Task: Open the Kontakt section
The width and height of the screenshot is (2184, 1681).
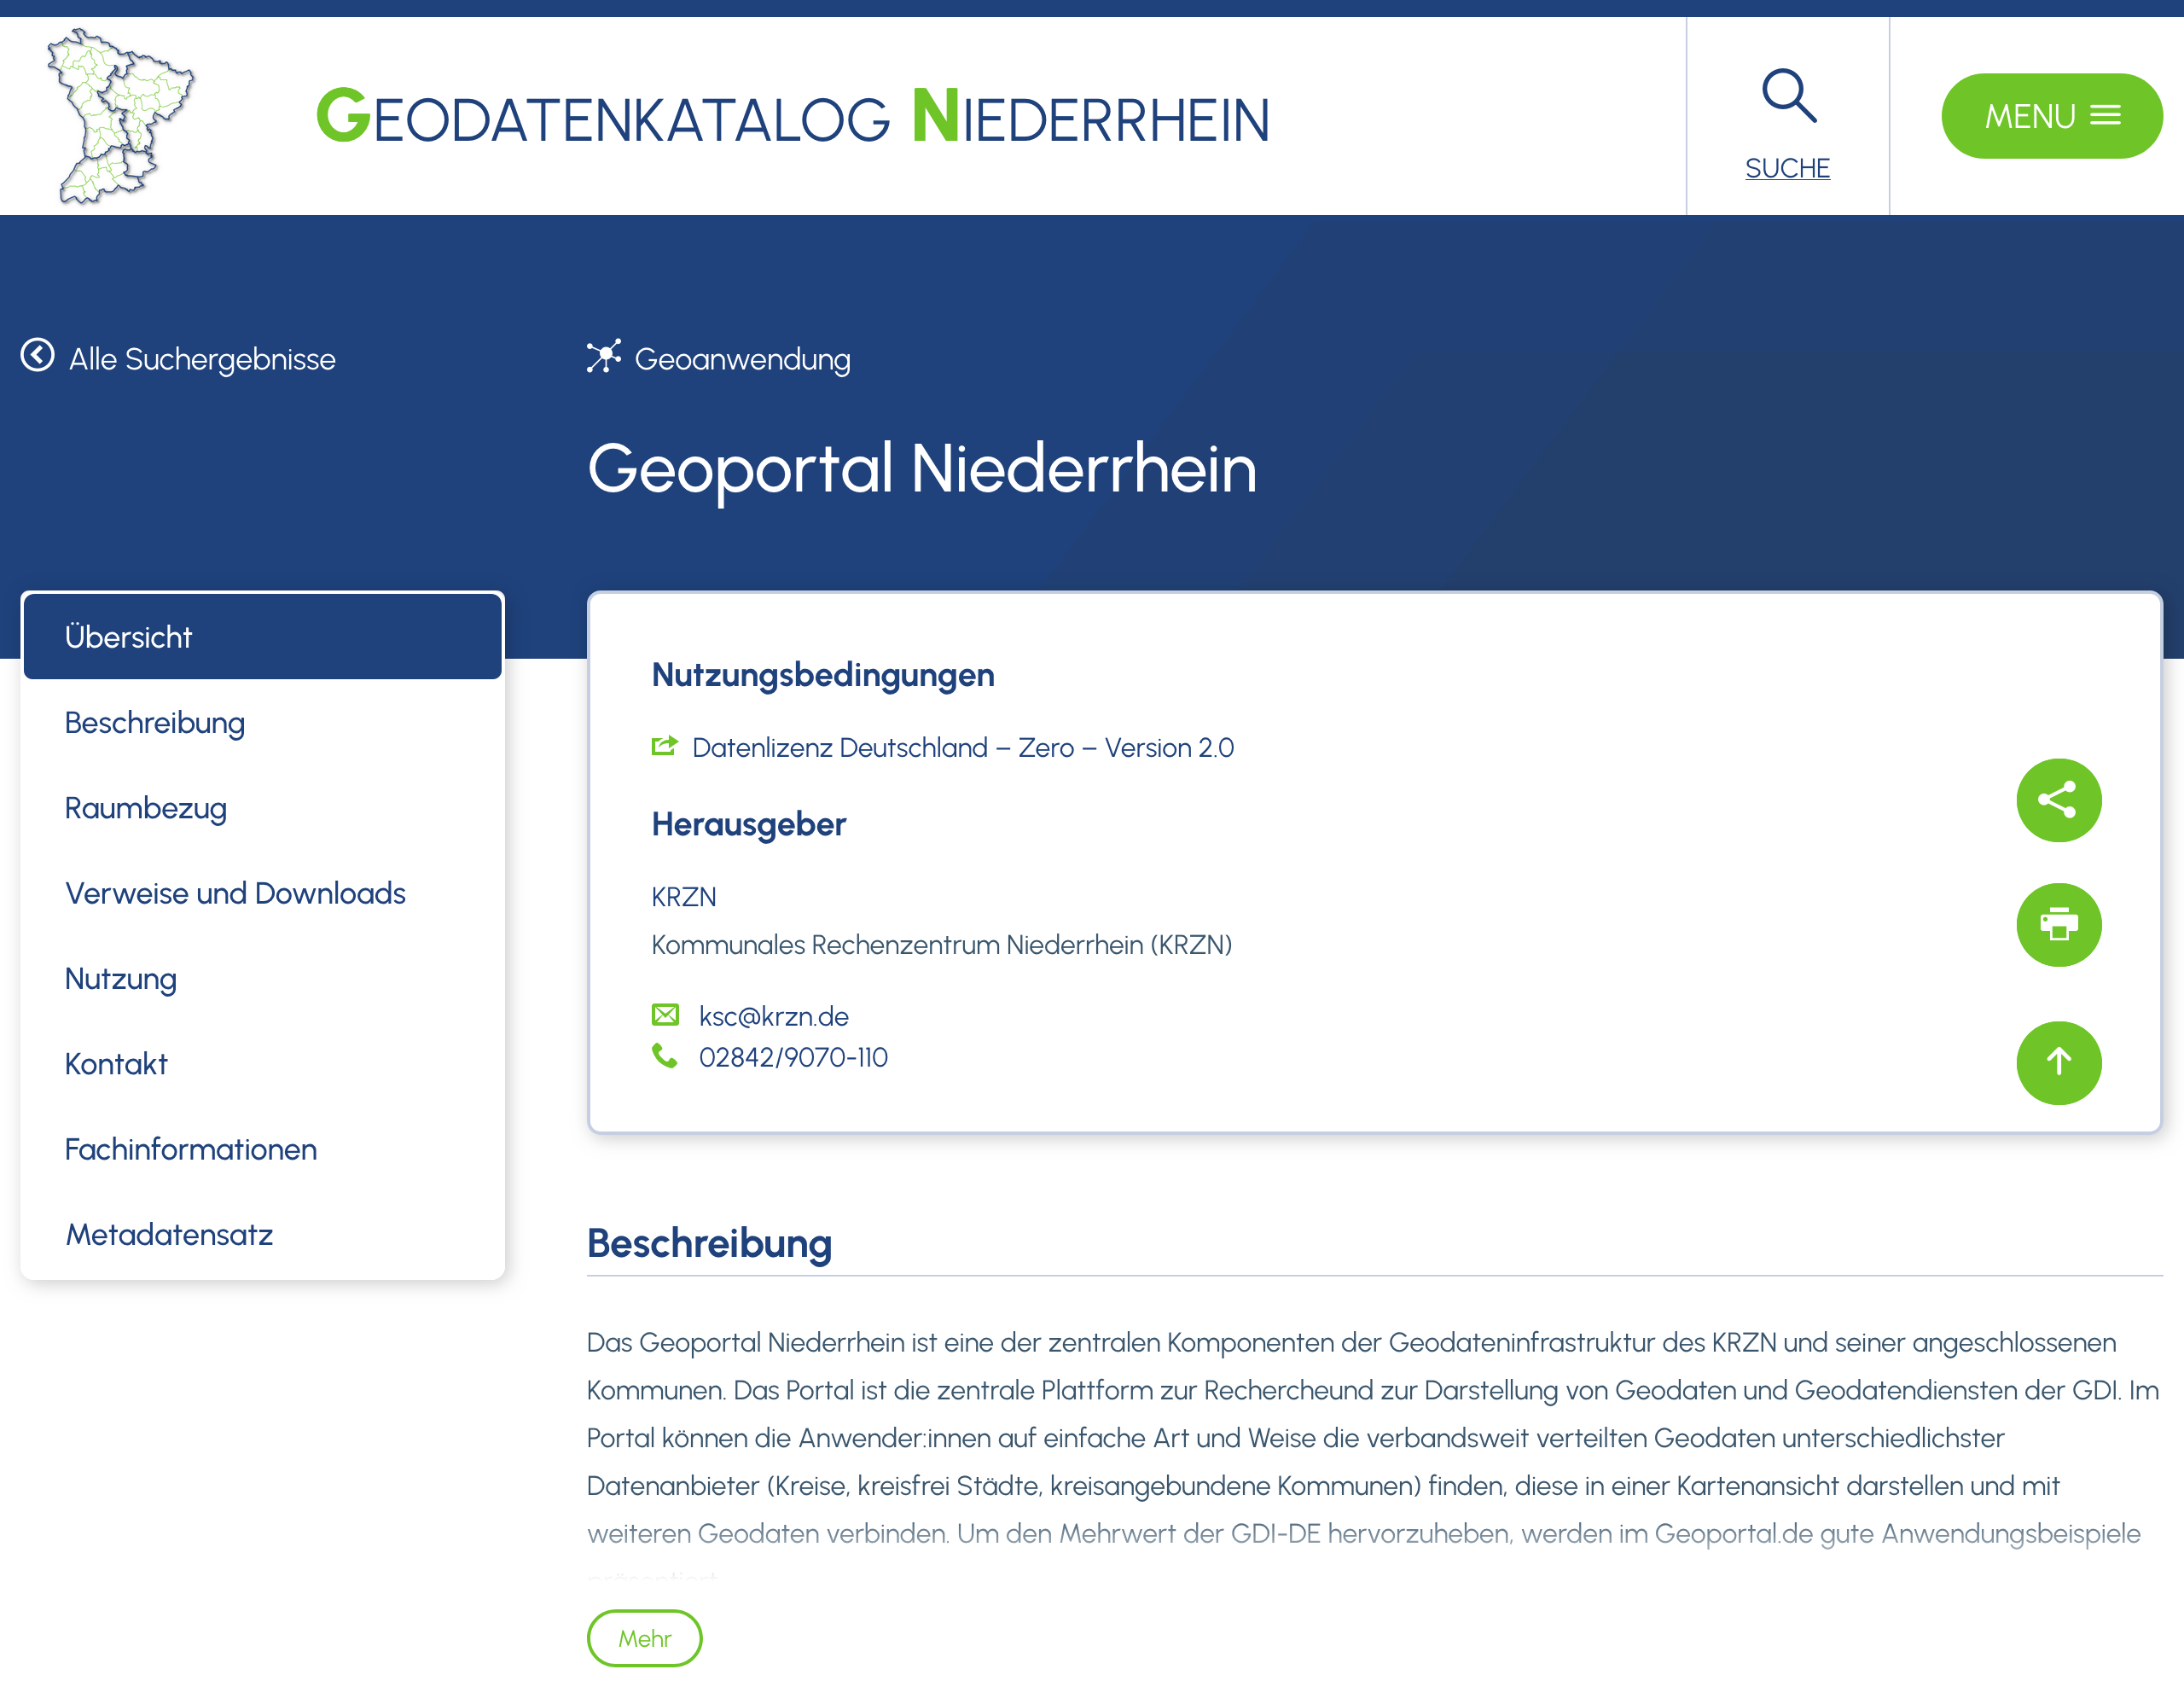Action: 116,1064
